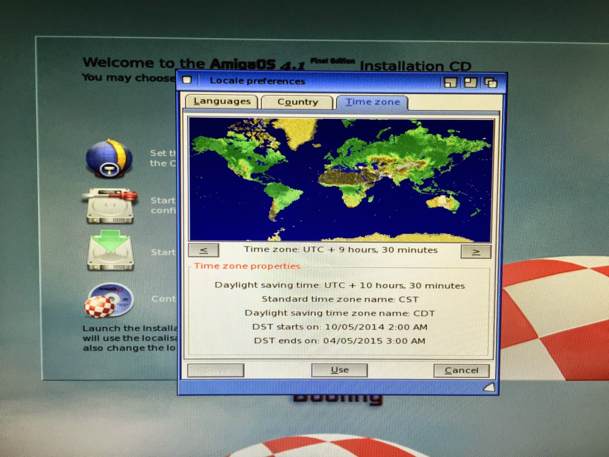
Task: Click the globe locale settings icon
Action: pos(110,158)
